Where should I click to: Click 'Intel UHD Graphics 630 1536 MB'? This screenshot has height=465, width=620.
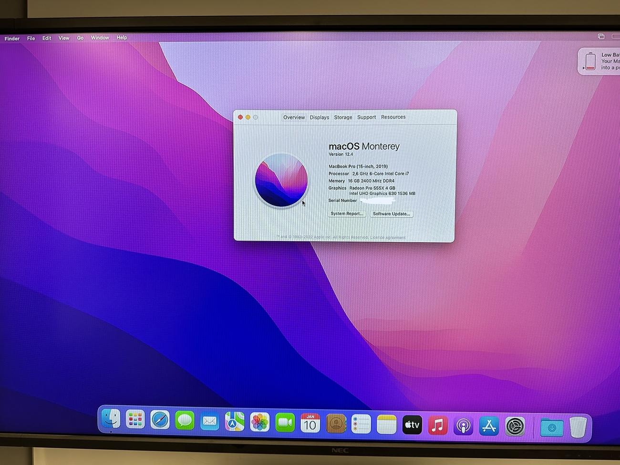[382, 194]
